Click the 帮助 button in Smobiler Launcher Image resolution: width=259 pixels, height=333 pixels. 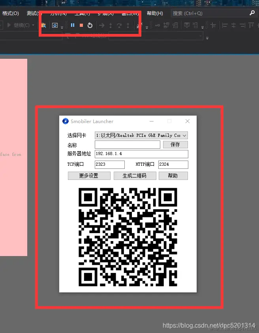pyautogui.click(x=173, y=176)
